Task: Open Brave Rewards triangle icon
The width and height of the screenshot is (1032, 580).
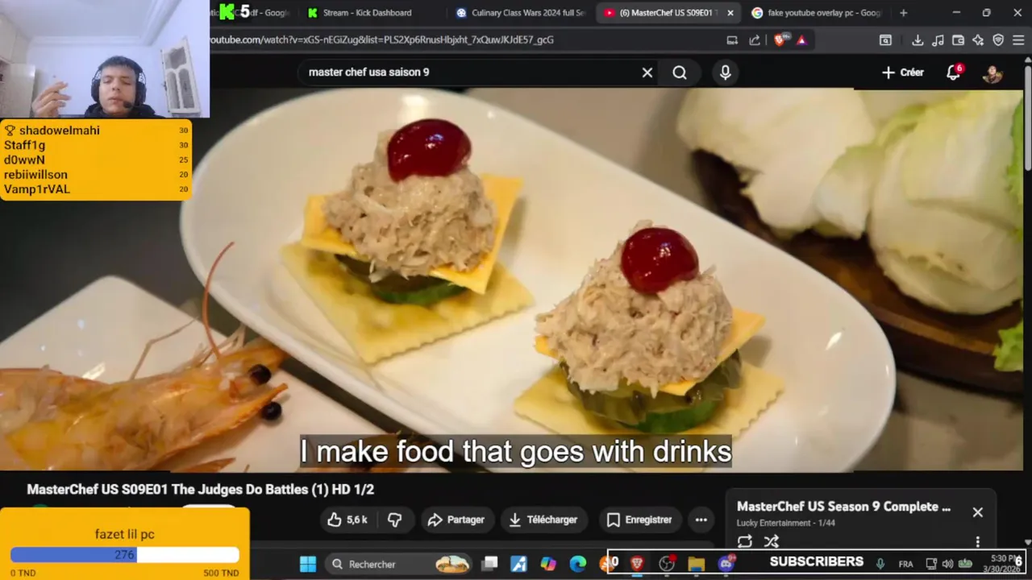Action: click(x=801, y=40)
